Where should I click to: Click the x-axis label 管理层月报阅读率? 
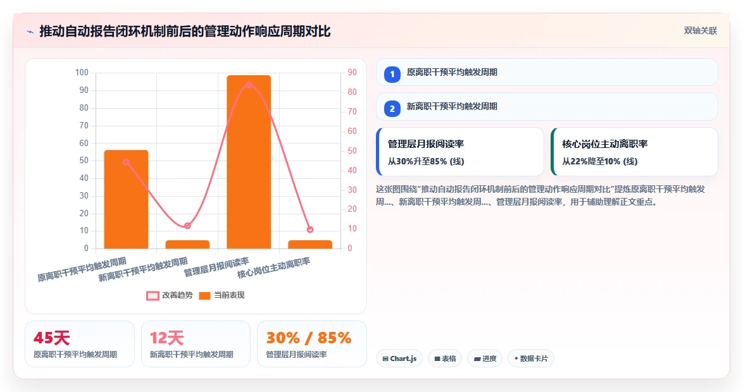[x=216, y=267]
